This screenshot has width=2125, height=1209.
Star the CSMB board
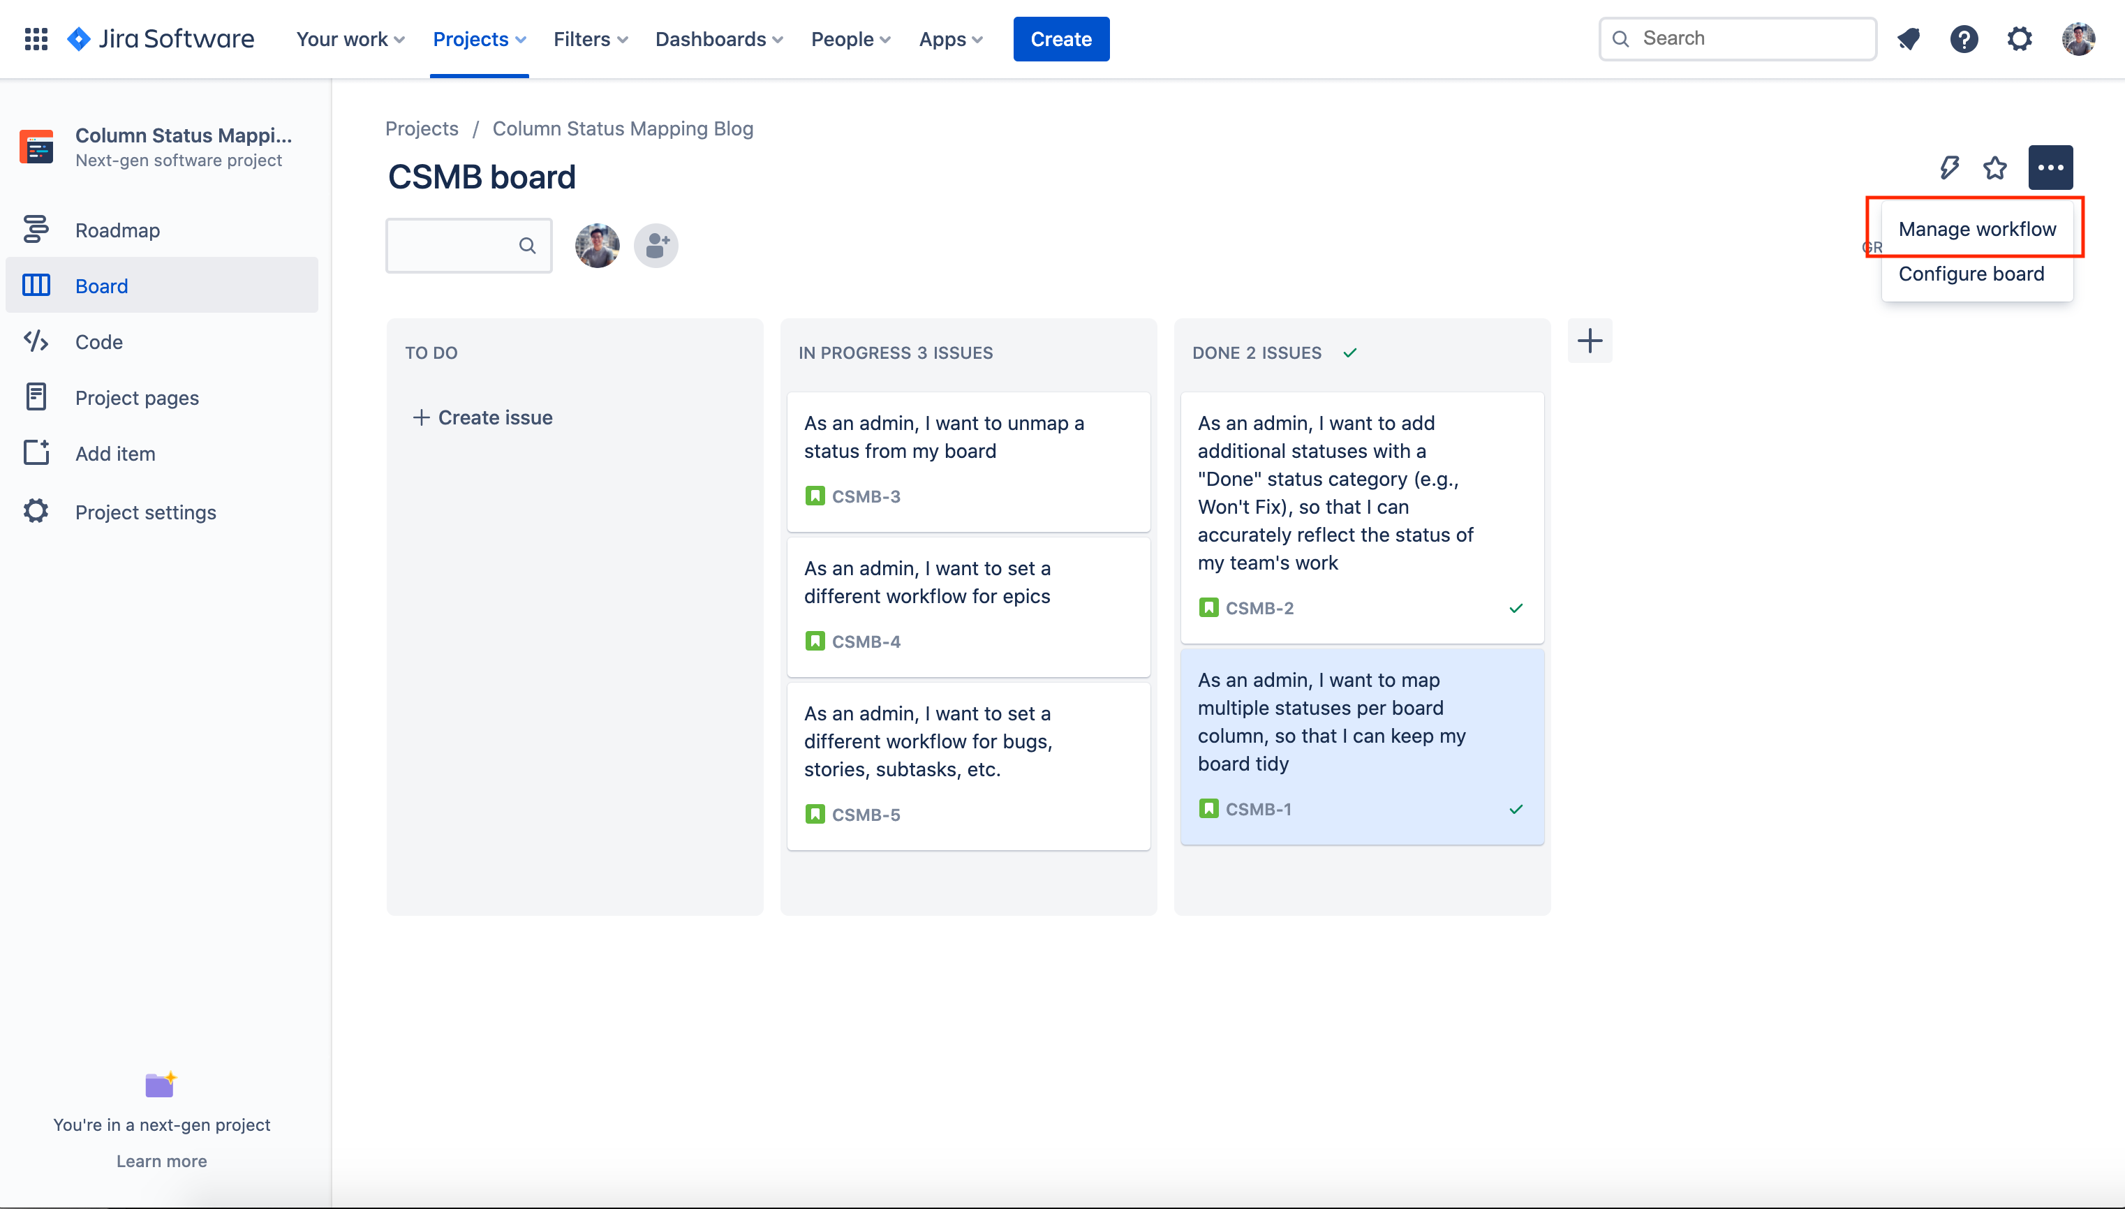1994,168
